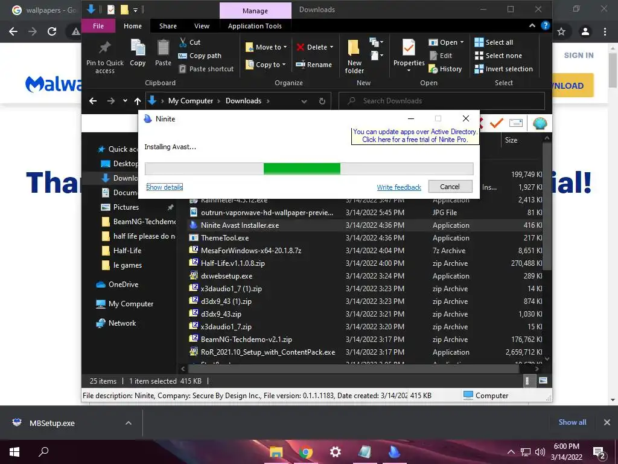Click the Ninite installation progress bar
Viewport: 618px width, 464px height.
tap(309, 169)
